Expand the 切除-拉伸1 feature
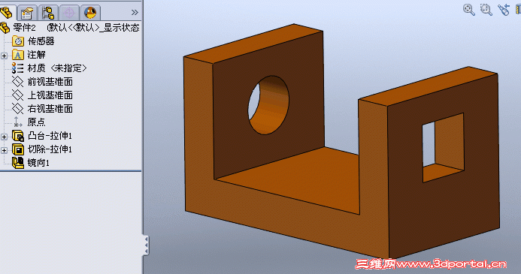This screenshot has height=274, width=521. pos(4,151)
